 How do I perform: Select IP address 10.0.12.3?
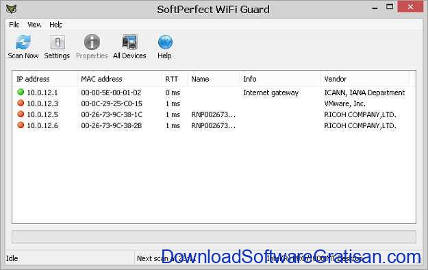point(42,103)
